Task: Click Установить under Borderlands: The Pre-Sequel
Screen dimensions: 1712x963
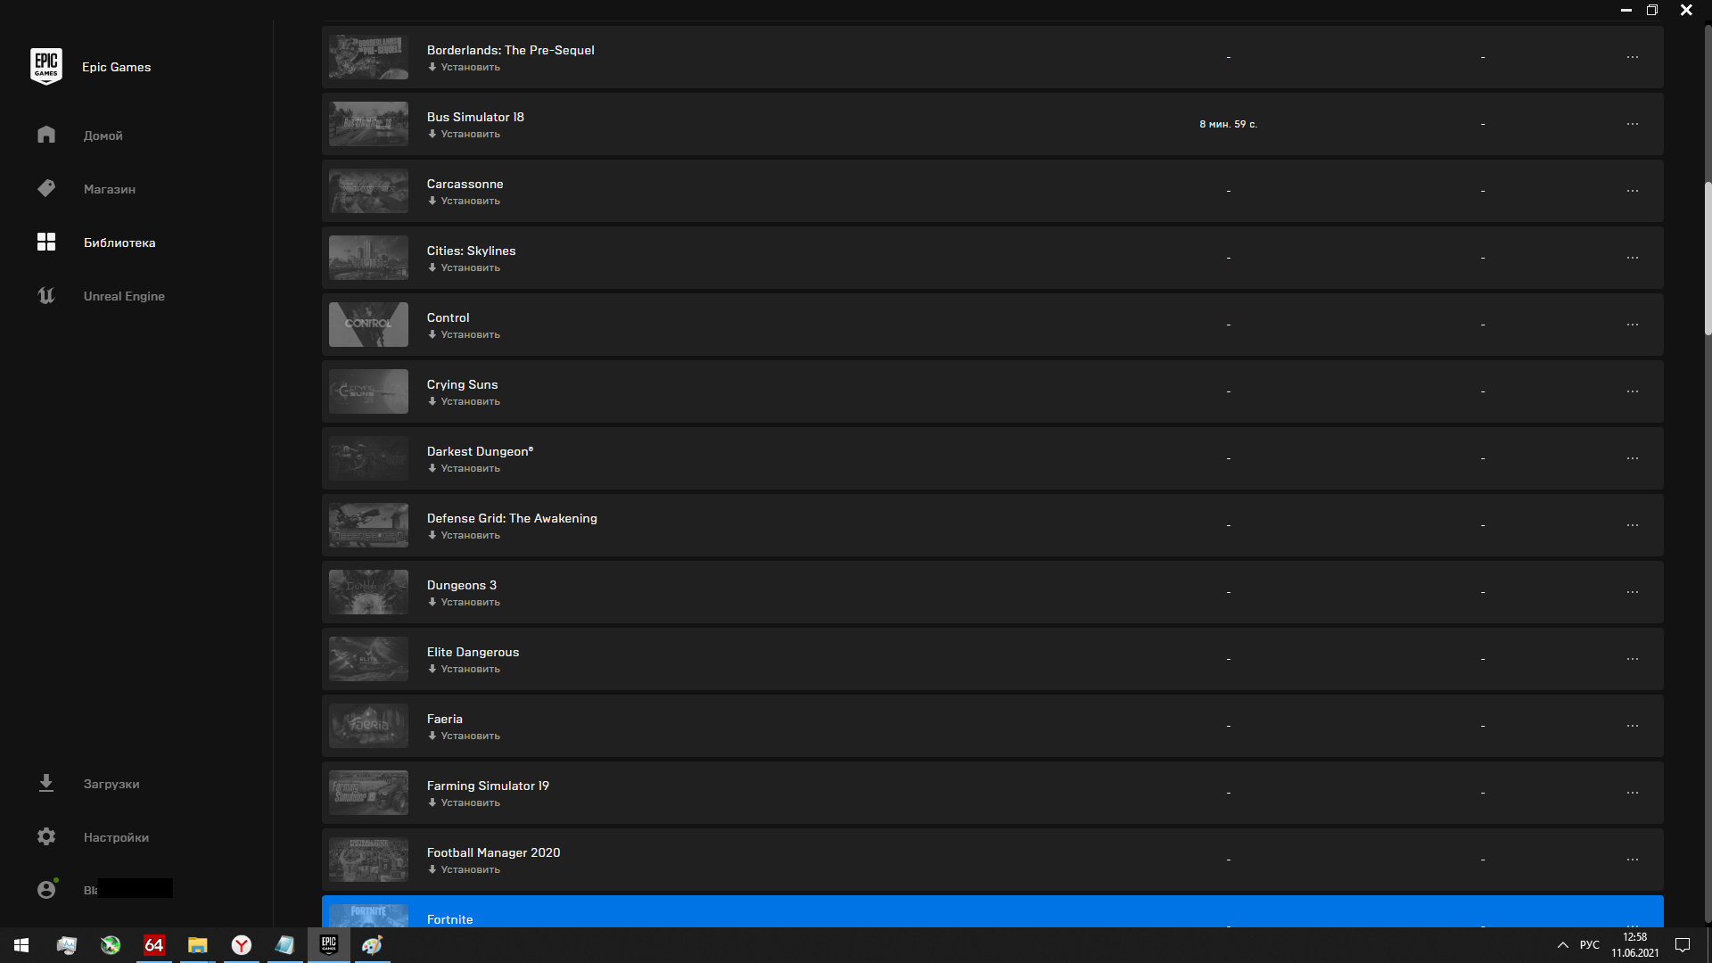Action: 464,67
